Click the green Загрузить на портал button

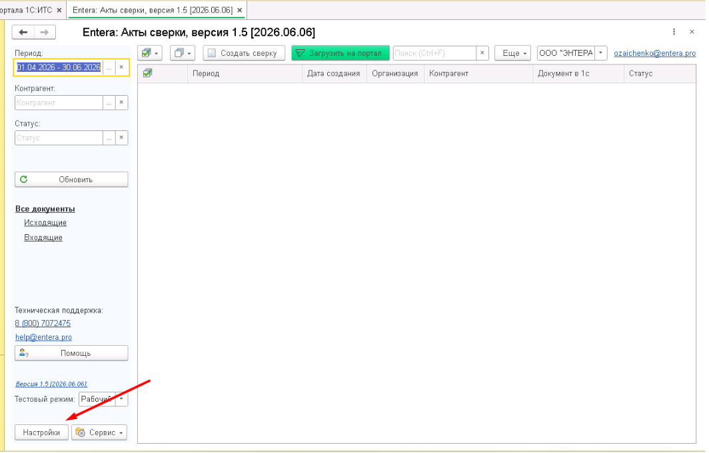click(340, 53)
